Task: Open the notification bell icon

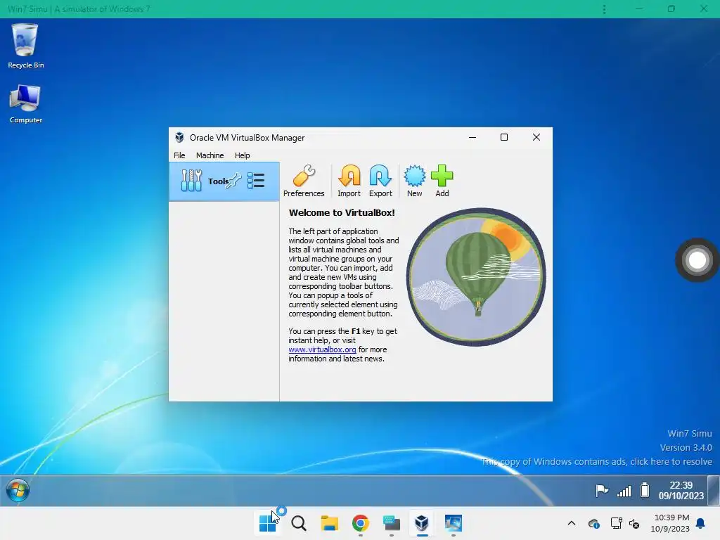Action: [x=701, y=523]
